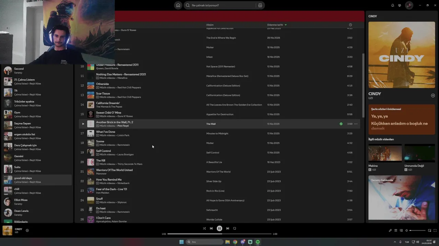Viewport: 439px width, 246px height.
Task: Open more options for Another Brick in the Wall
Action: tap(356, 124)
